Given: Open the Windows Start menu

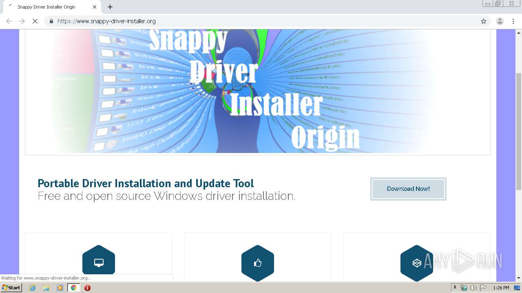Looking at the screenshot, I should click(11, 288).
